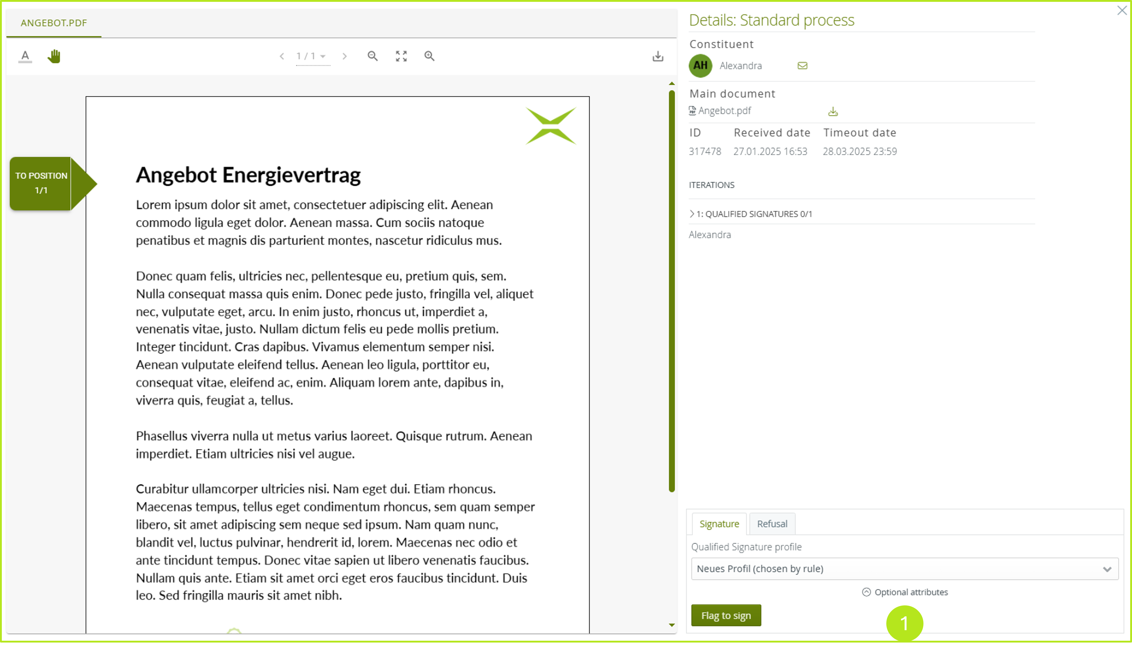Activate the hand pan tool
This screenshot has width=1132, height=649.
(x=54, y=56)
